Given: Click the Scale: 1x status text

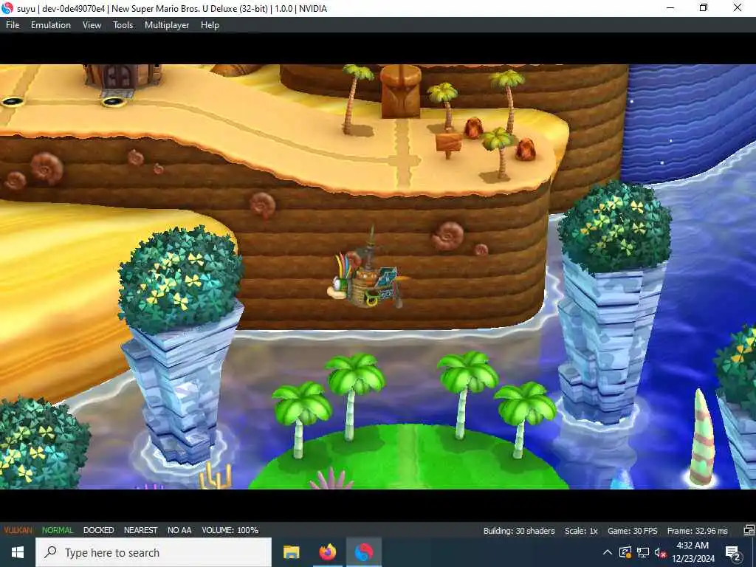Looking at the screenshot, I should 581,531.
